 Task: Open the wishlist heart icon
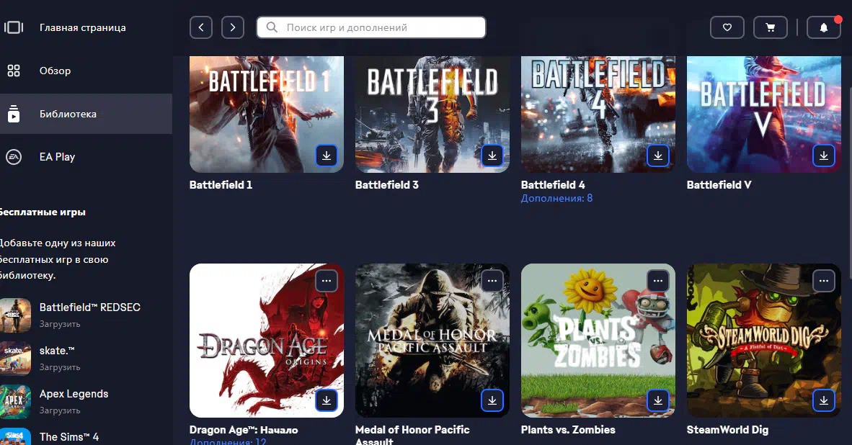(727, 27)
